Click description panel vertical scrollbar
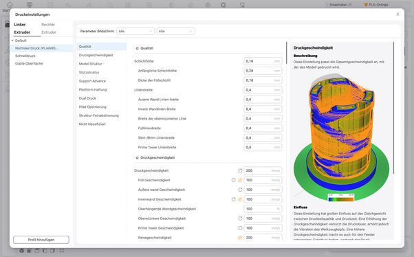The image size is (414, 257). coord(393,108)
